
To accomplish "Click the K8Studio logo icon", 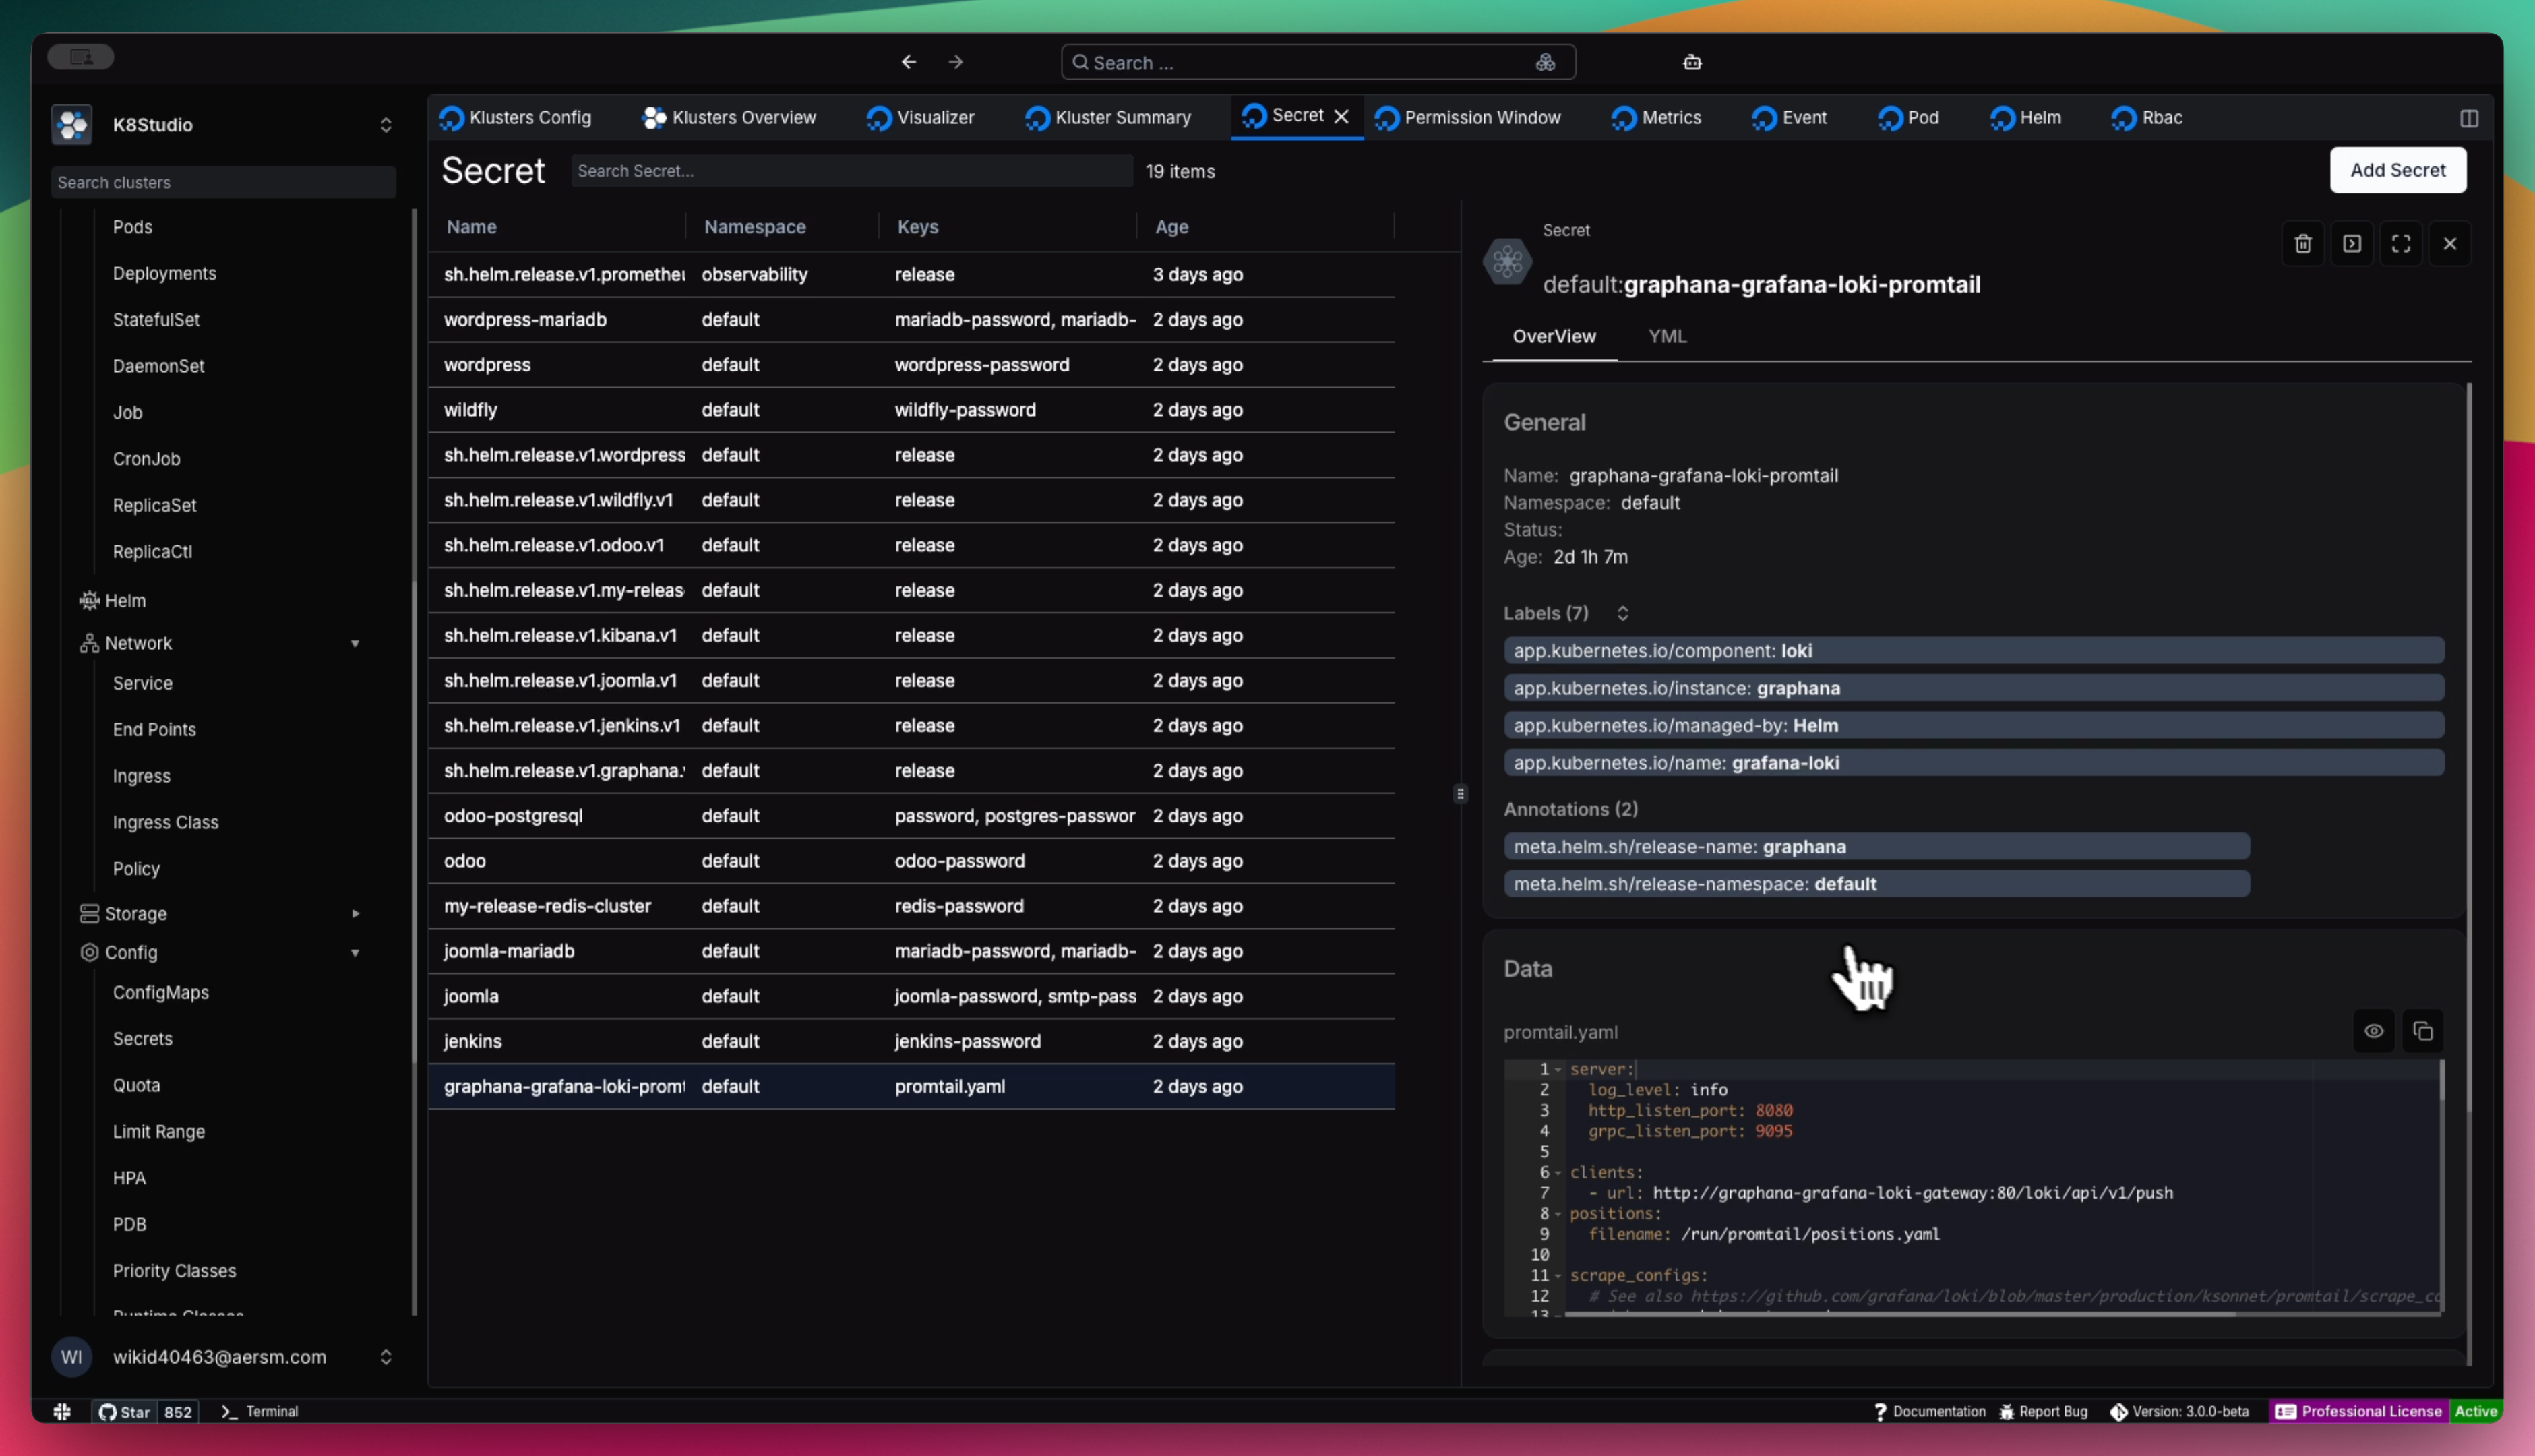I will (72, 125).
